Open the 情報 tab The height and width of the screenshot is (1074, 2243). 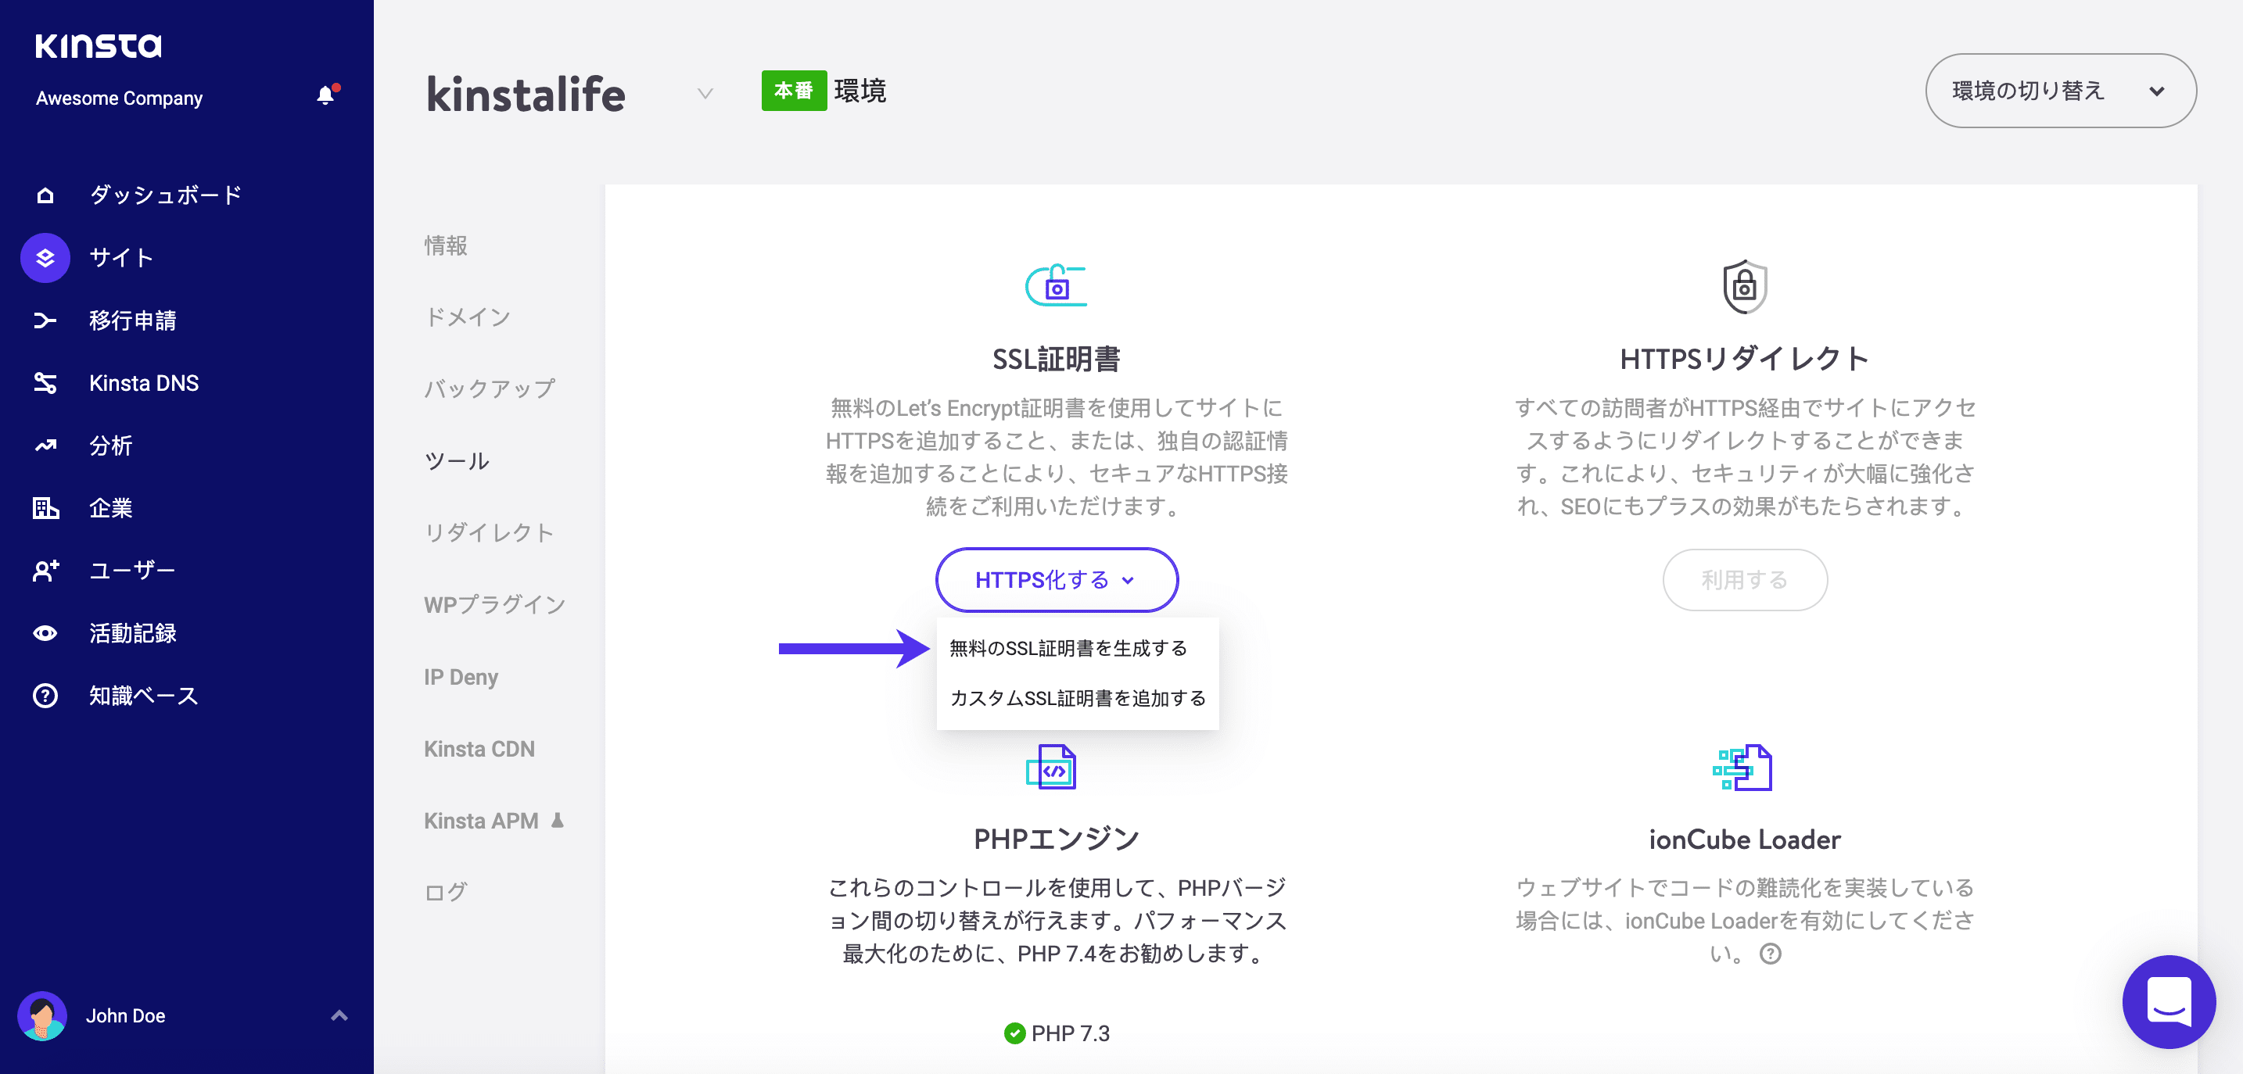(x=446, y=245)
